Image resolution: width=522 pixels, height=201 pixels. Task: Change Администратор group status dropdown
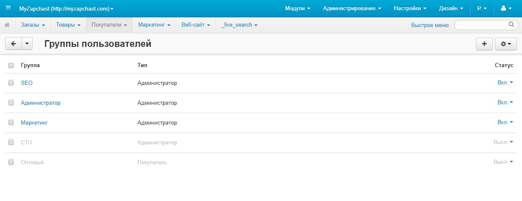click(505, 103)
